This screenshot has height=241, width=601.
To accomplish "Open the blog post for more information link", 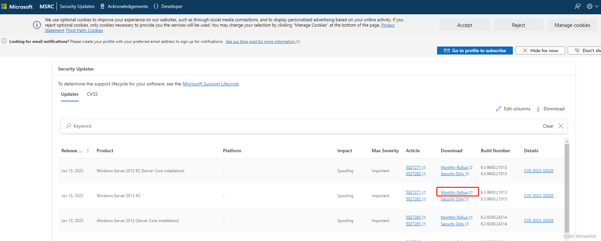I will click(x=262, y=42).
